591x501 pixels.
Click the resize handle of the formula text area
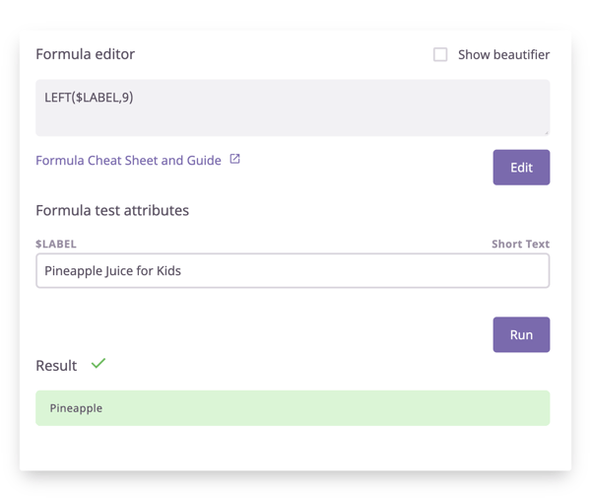pos(547,133)
